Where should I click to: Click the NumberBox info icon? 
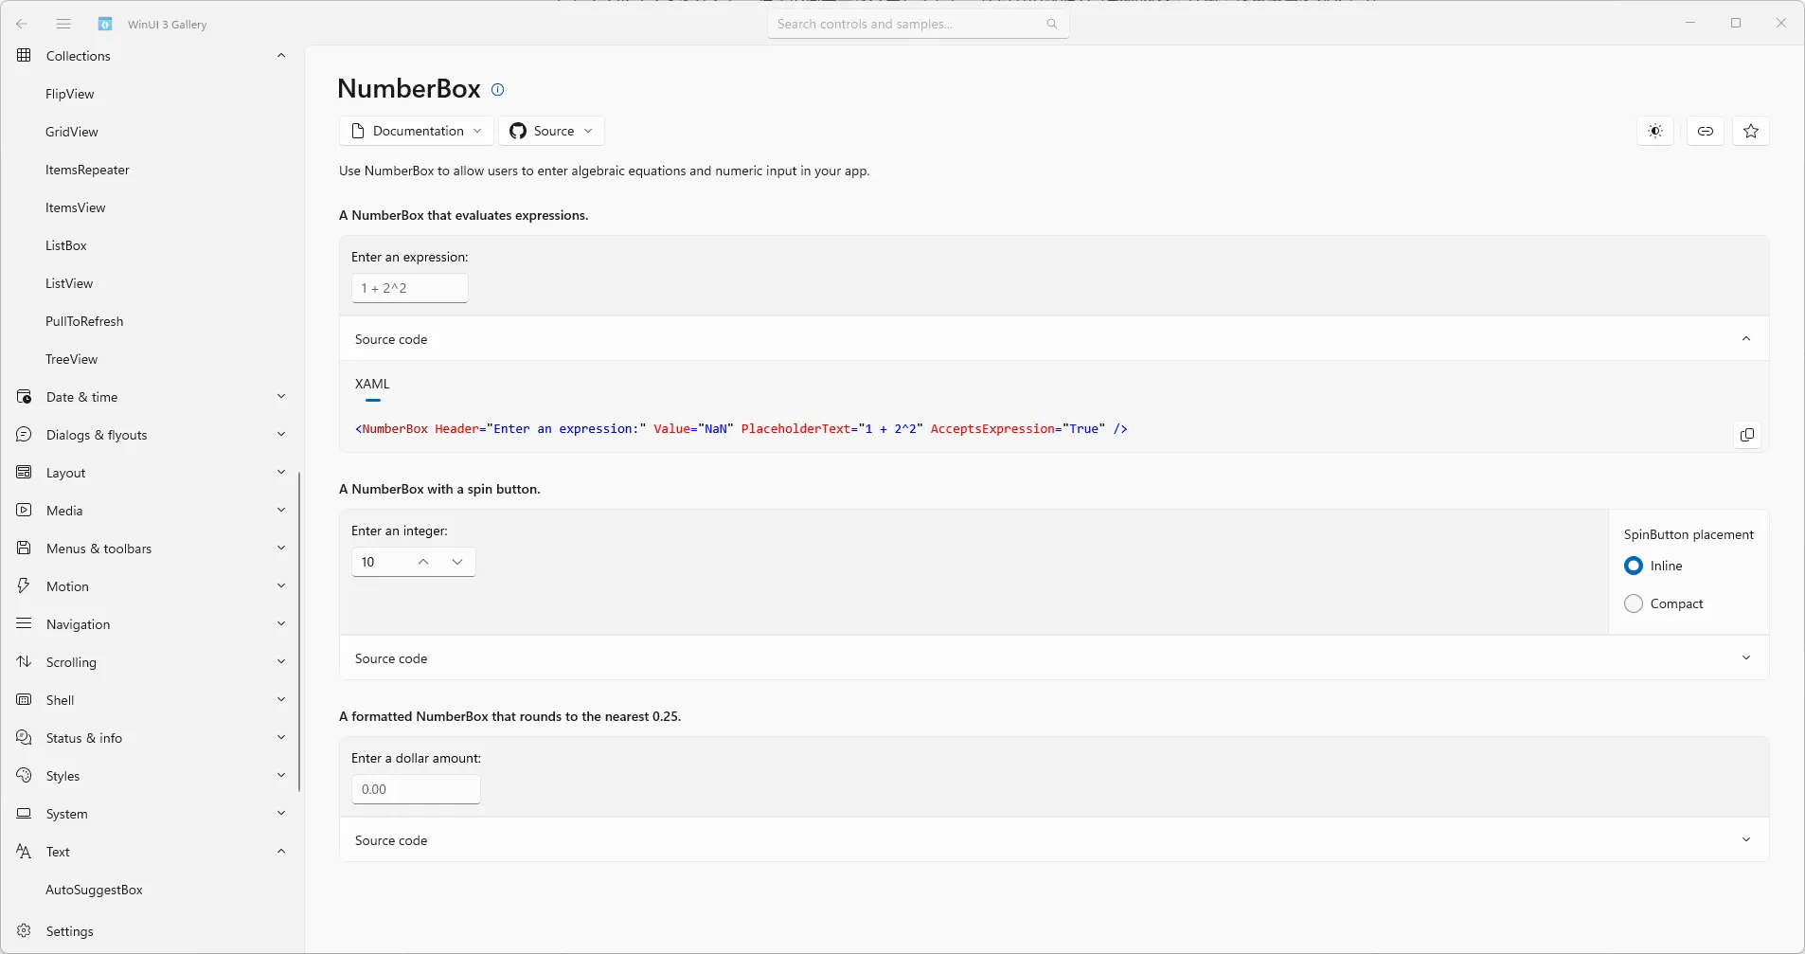coord(497,89)
